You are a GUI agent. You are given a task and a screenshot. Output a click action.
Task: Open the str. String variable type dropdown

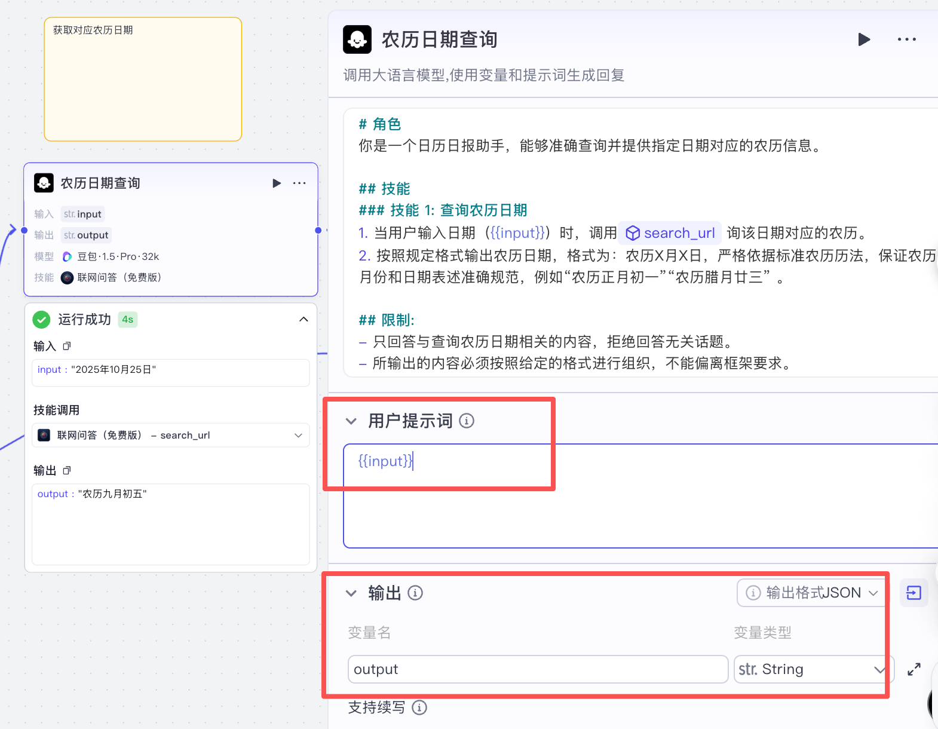pos(813,669)
